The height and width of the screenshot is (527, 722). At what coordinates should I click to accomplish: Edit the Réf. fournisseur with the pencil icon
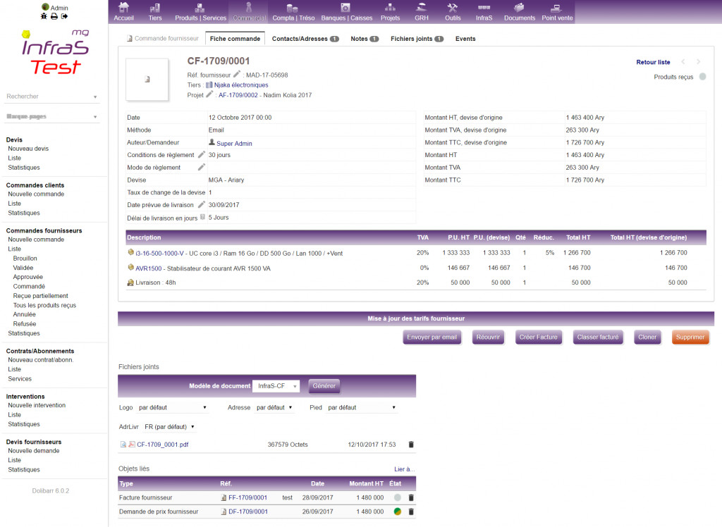[237, 74]
